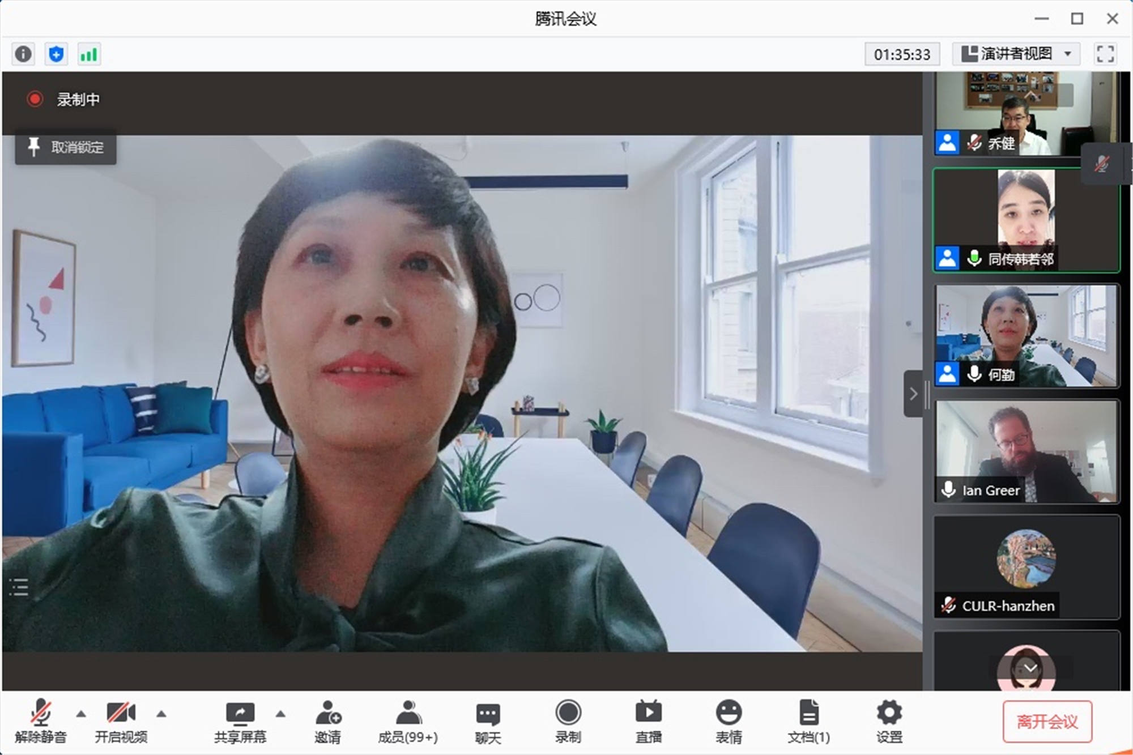Expand audio options arrow beside mute

(x=81, y=714)
